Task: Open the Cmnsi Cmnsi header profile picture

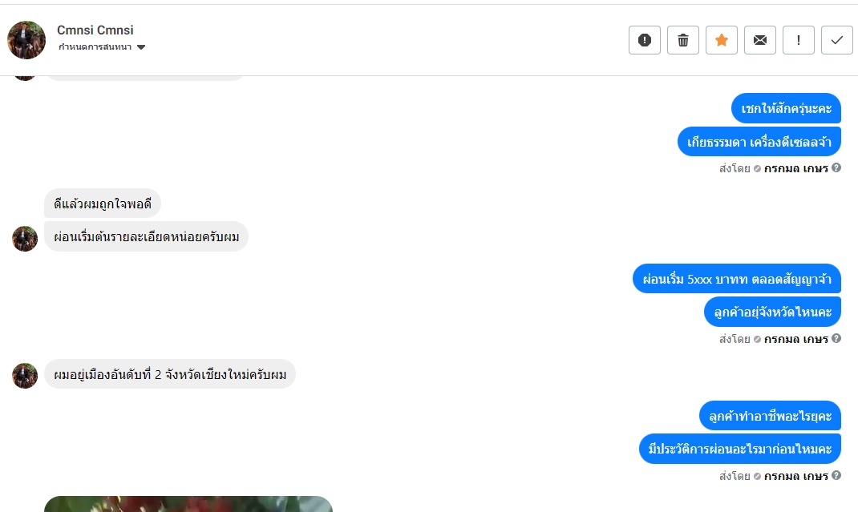Action: [26, 40]
